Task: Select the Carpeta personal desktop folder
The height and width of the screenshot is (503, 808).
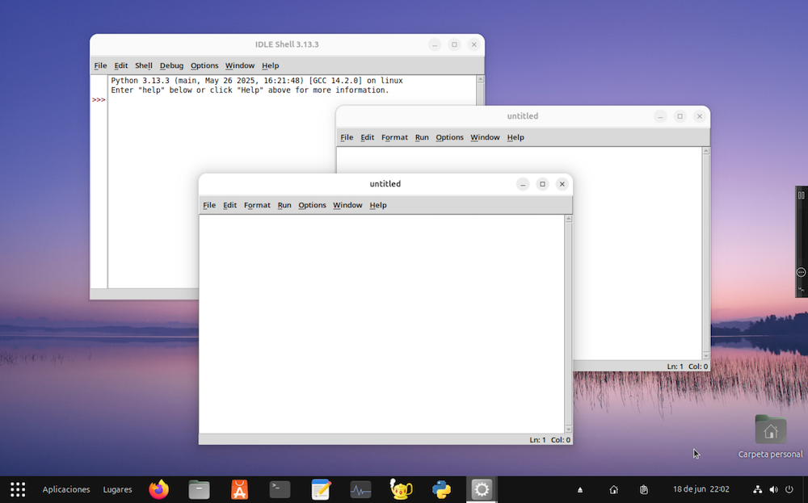Action: [770, 431]
